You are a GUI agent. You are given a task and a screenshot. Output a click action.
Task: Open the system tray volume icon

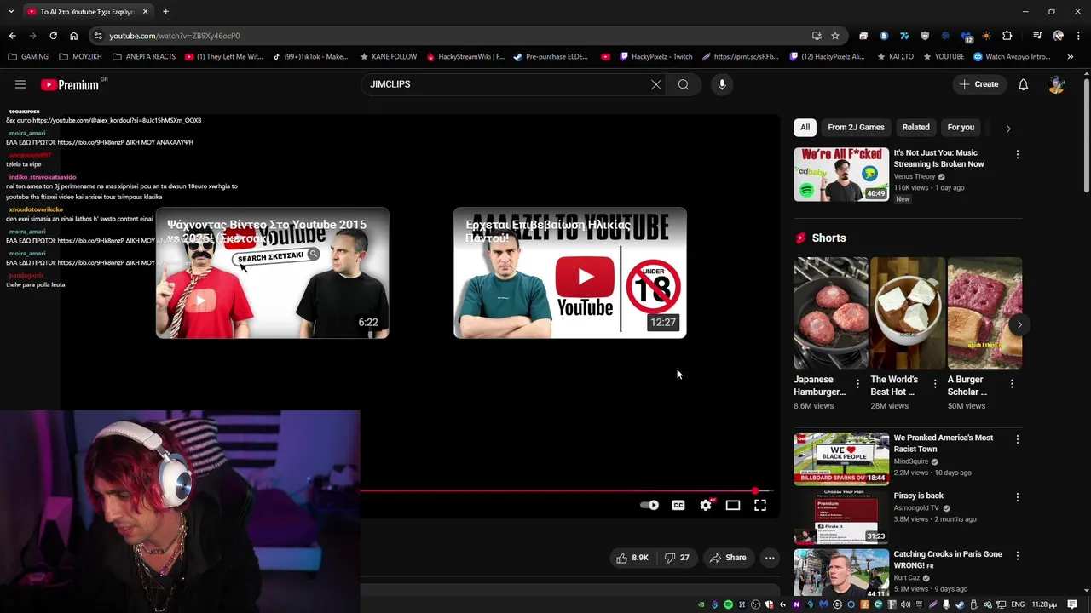coord(905,604)
